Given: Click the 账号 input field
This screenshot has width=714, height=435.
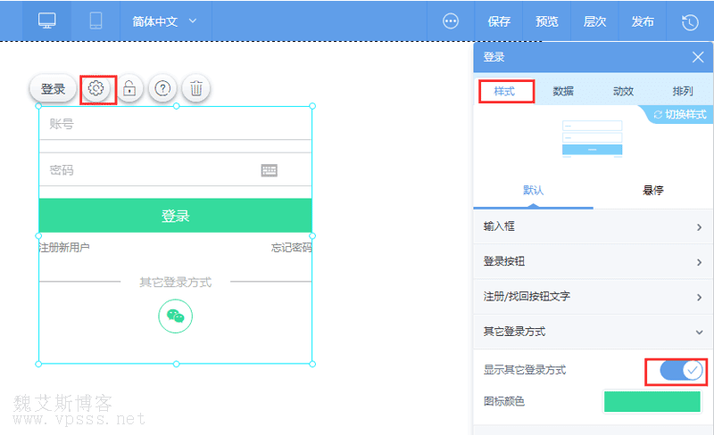Looking at the screenshot, I should [x=175, y=125].
